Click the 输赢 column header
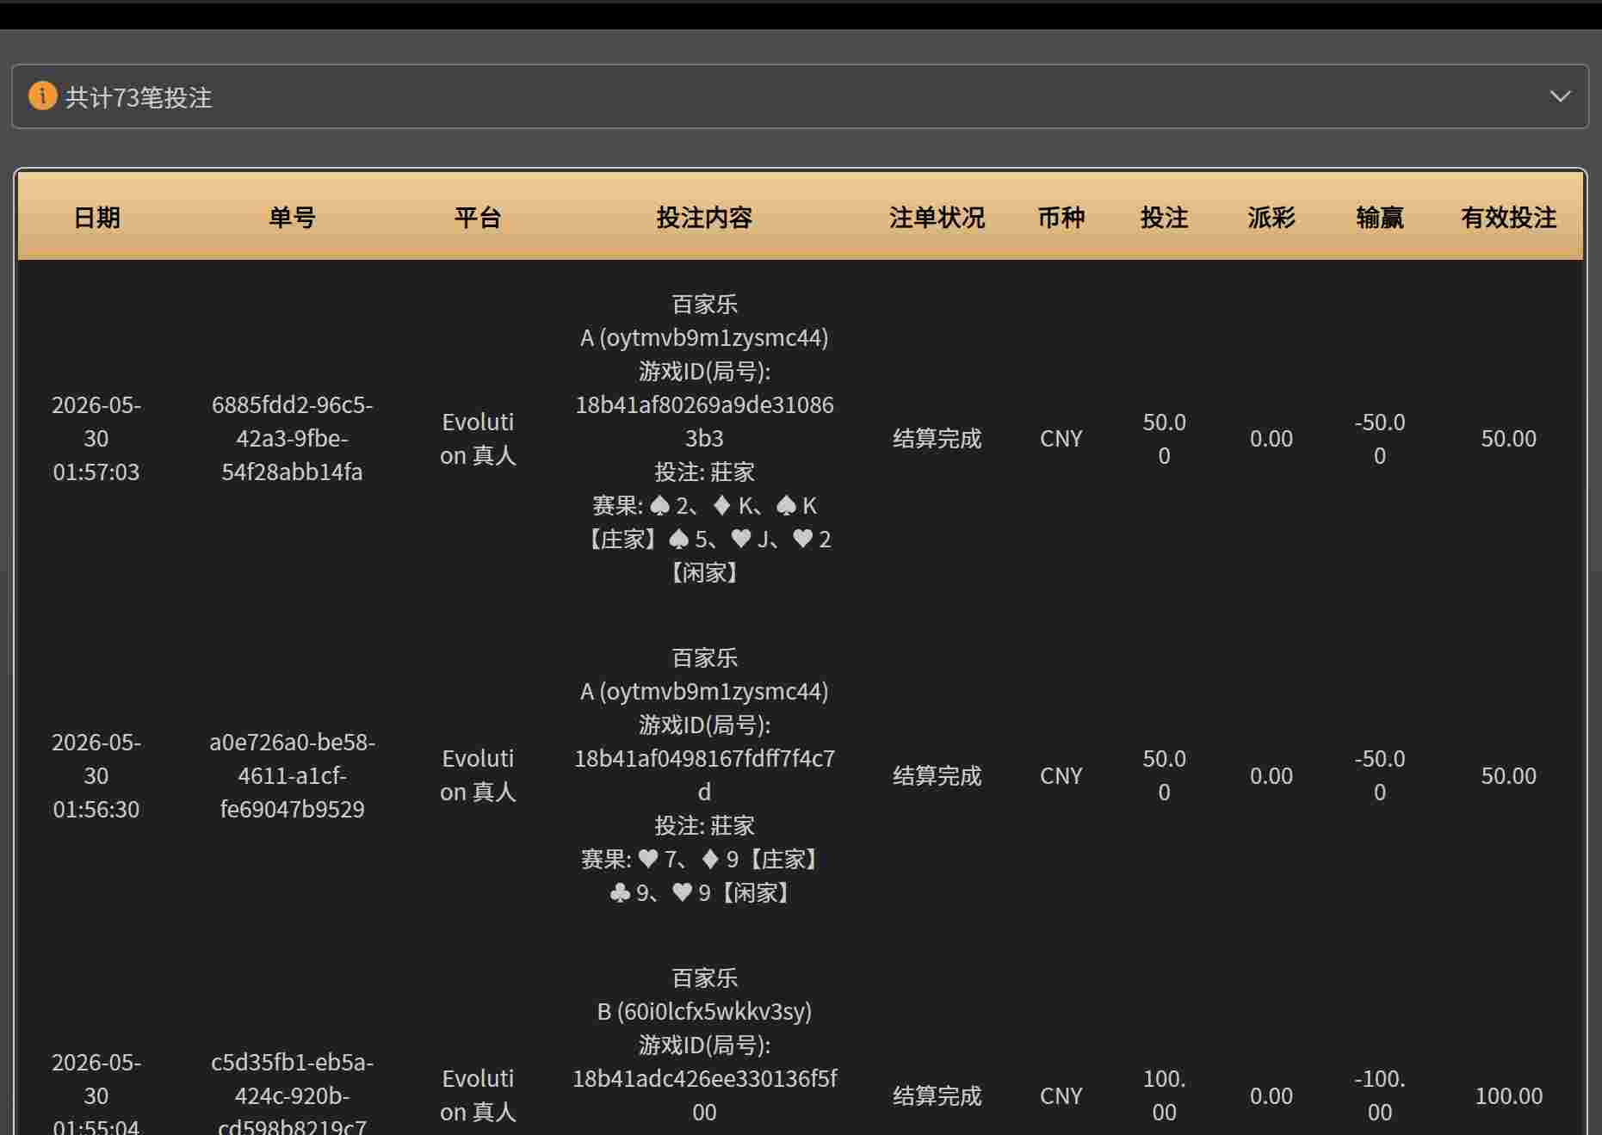The height and width of the screenshot is (1135, 1602). click(1380, 217)
